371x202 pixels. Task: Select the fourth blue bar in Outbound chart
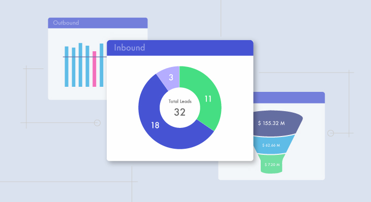pos(87,66)
